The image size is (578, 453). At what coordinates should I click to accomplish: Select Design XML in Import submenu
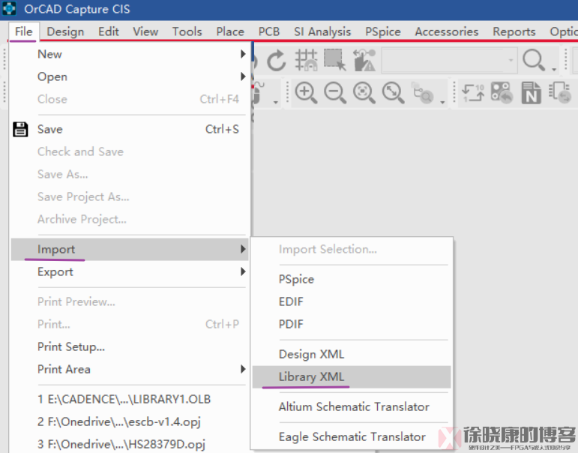pos(352,355)
